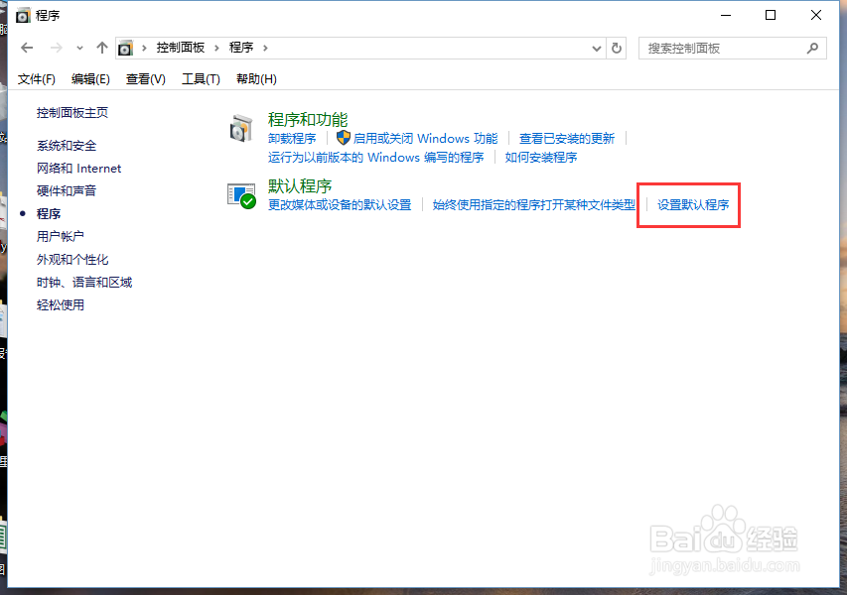Expand the chevron before 控制面板 in the address bar

(144, 48)
